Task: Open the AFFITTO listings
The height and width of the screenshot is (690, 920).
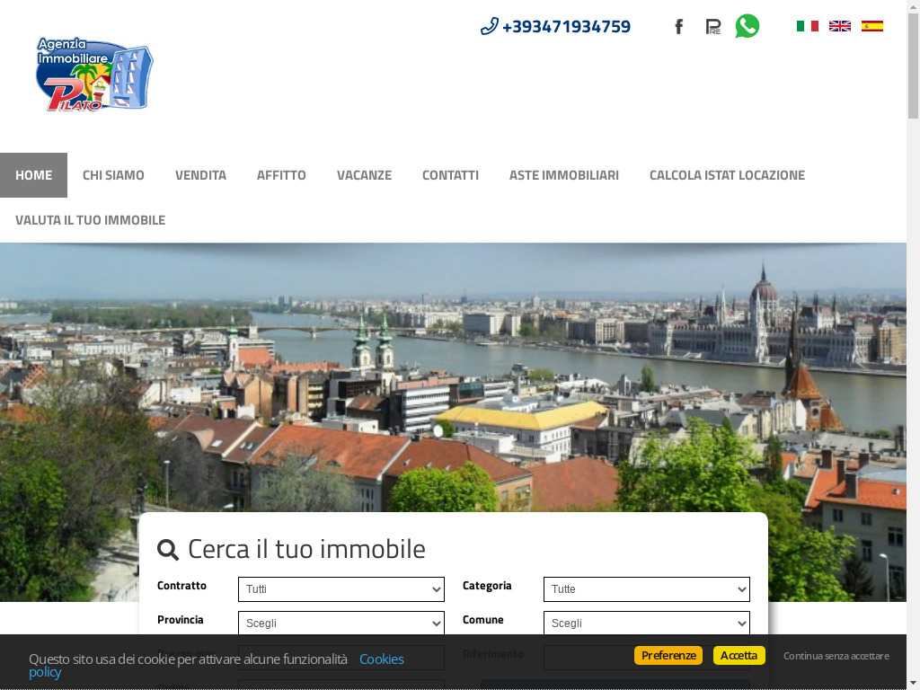Action: pyautogui.click(x=281, y=175)
